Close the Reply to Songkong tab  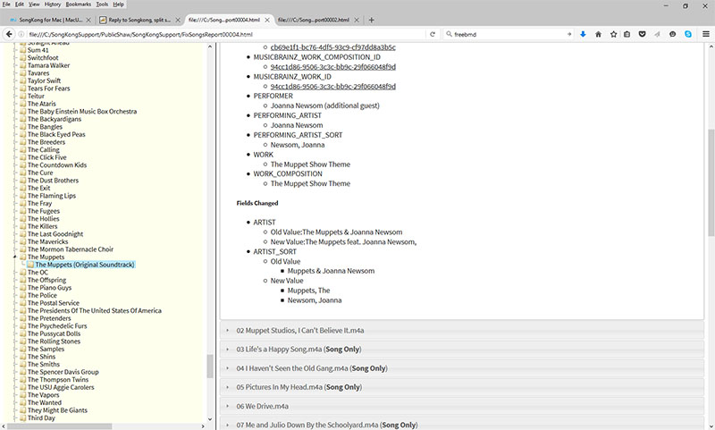coord(178,20)
